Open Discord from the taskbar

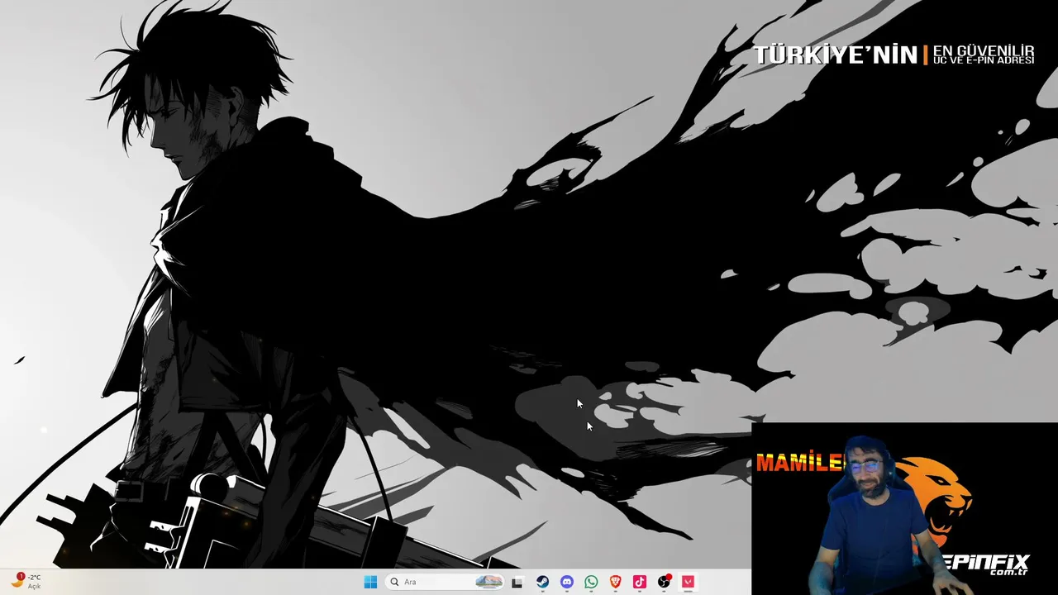(x=566, y=582)
